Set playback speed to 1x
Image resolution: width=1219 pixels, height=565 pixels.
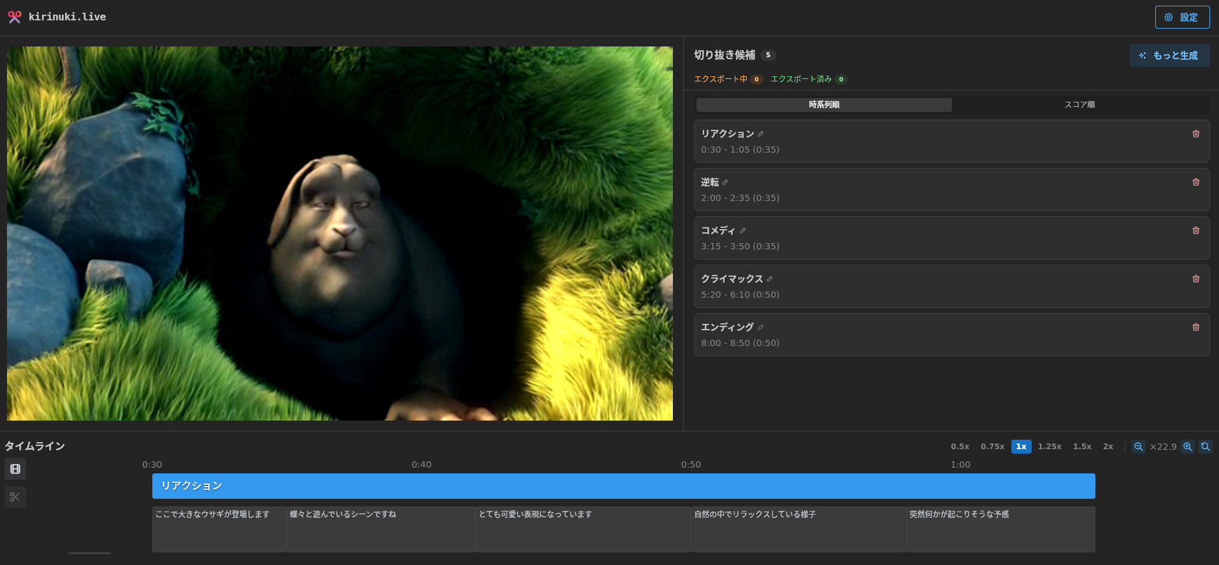point(1021,447)
